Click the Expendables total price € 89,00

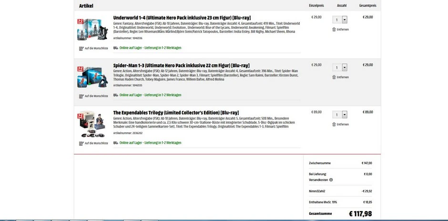368,112
